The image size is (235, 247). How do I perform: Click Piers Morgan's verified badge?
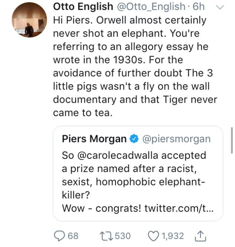(x=134, y=139)
